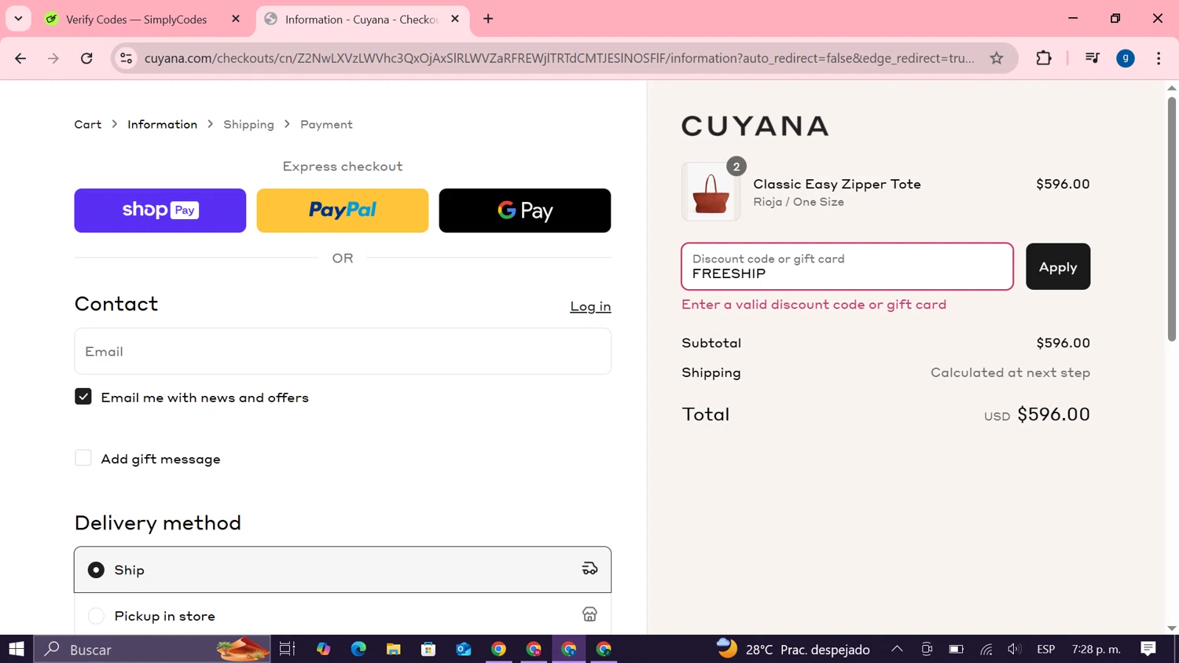The image size is (1179, 663).
Task: Pay with Google Pay express checkout
Action: pos(525,211)
